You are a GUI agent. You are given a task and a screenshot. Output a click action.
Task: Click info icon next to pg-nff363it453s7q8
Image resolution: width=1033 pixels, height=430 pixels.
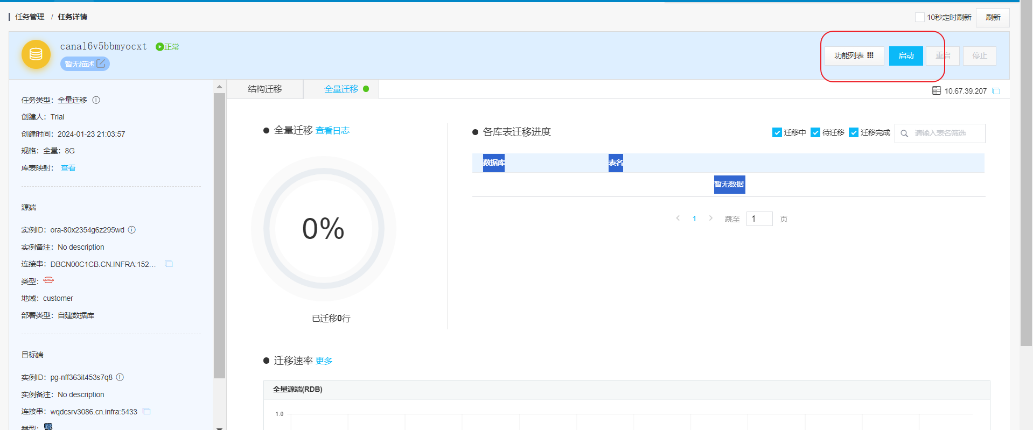(x=120, y=377)
